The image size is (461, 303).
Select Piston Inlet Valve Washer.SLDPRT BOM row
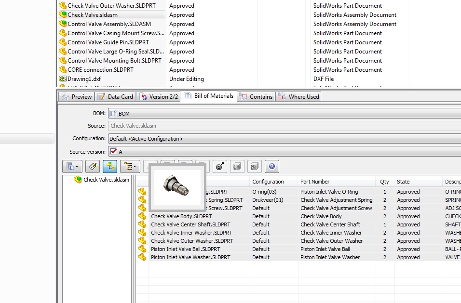tap(298, 257)
